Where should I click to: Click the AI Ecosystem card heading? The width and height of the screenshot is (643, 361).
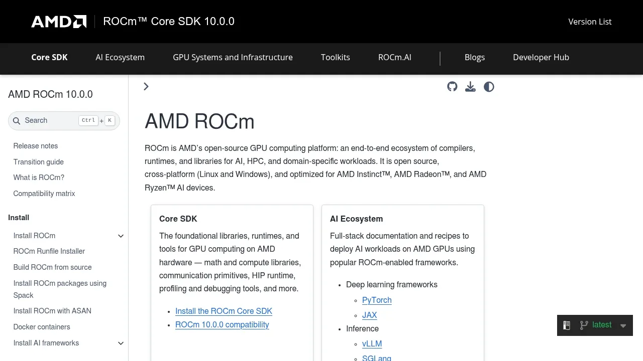[357, 219]
